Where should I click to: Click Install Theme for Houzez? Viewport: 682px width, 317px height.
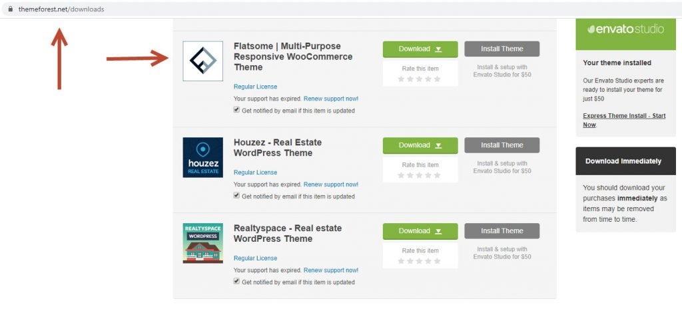(x=502, y=145)
